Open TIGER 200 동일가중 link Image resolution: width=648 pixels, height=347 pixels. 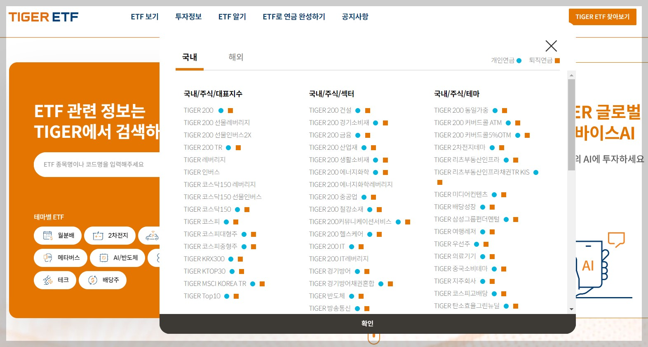(461, 111)
